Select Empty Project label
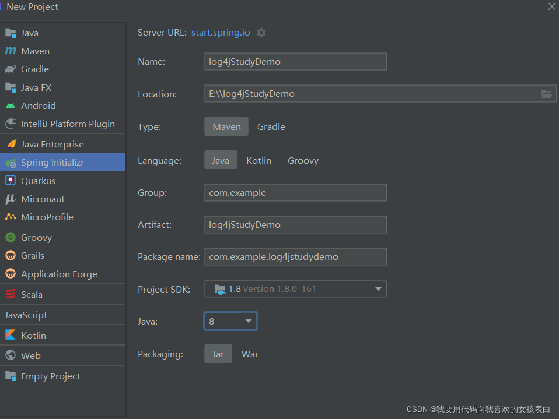 point(51,376)
